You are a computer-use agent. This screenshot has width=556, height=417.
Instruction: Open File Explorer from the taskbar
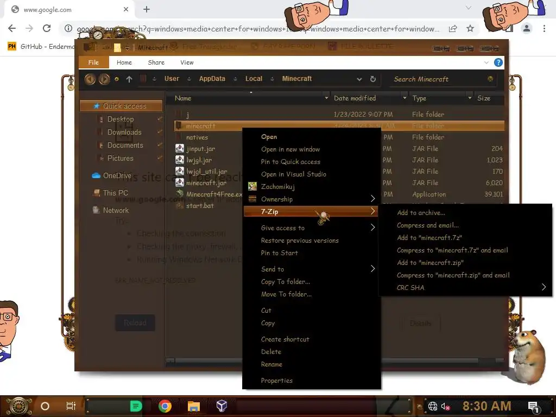click(194, 406)
